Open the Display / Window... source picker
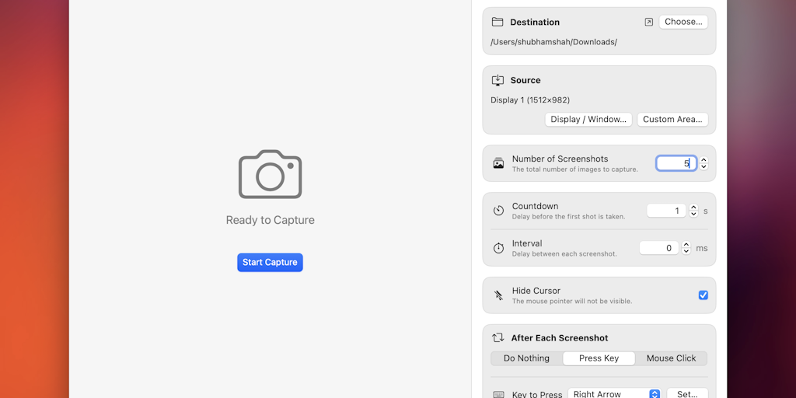This screenshot has height=398, width=796. coord(588,119)
